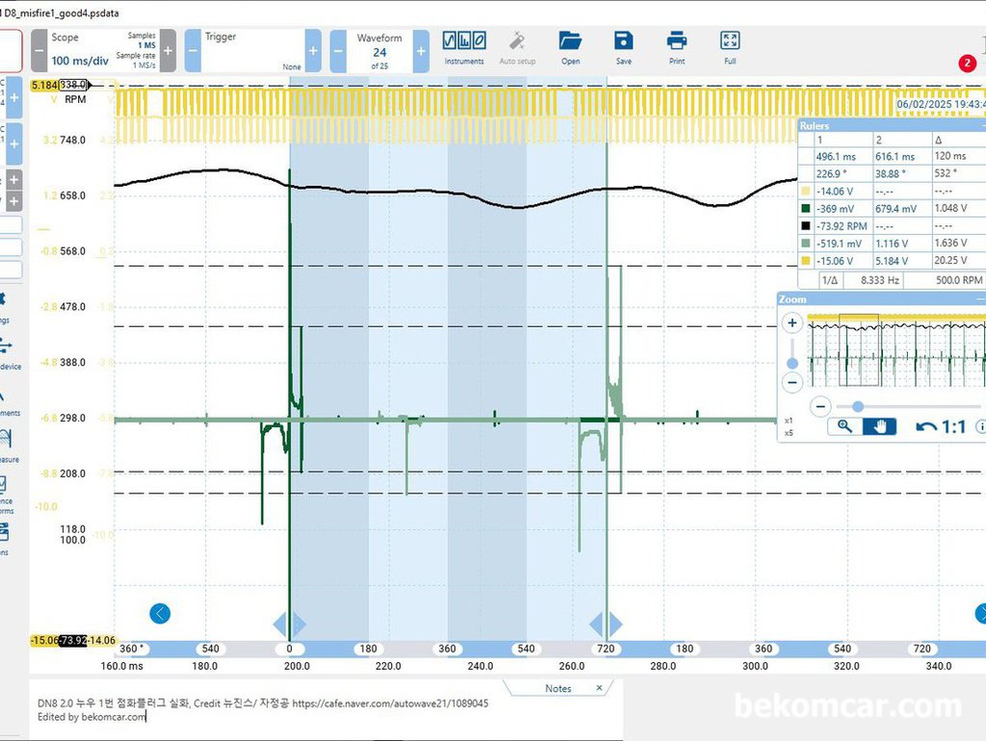986x741 pixels.
Task: Expand the topmost blue channel plus button
Action: click(14, 97)
